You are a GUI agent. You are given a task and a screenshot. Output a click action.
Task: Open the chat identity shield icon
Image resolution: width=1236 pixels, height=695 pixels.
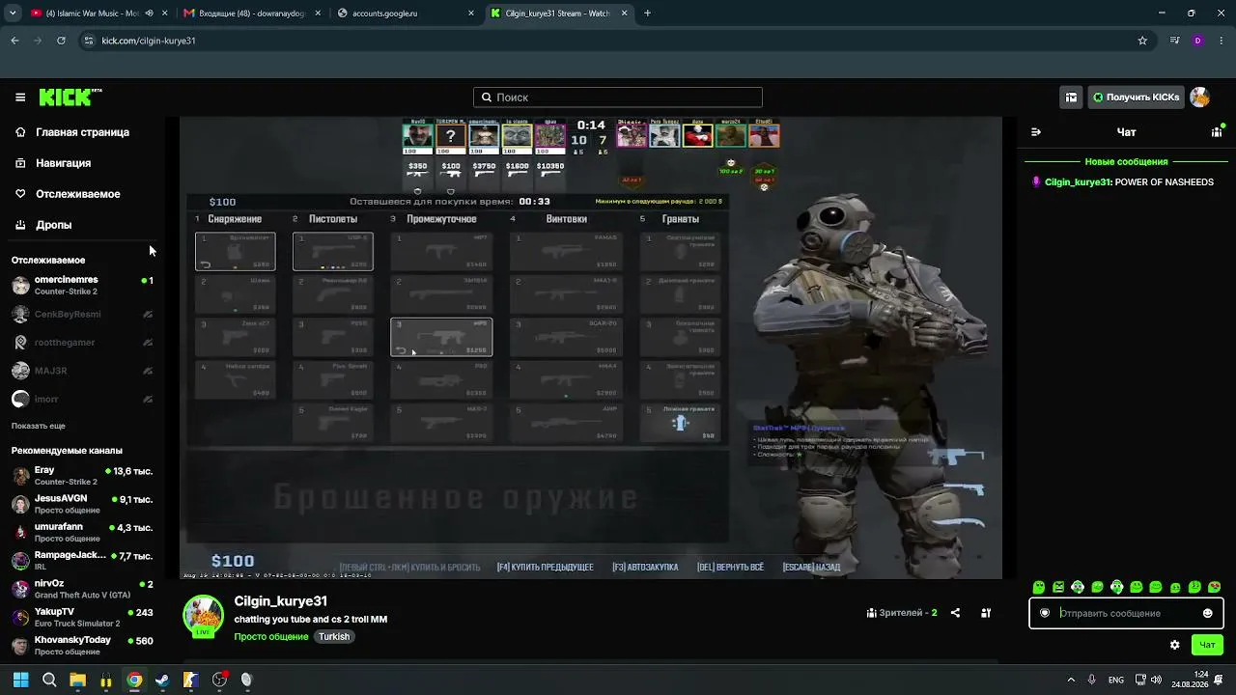click(x=1045, y=613)
